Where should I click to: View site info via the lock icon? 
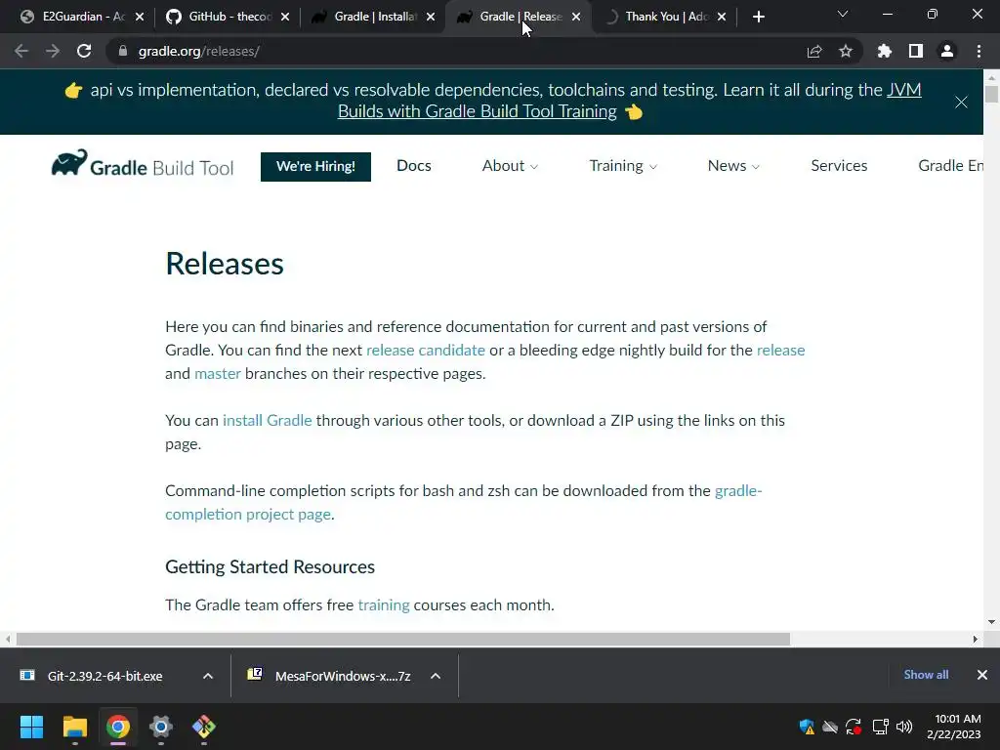pos(123,51)
